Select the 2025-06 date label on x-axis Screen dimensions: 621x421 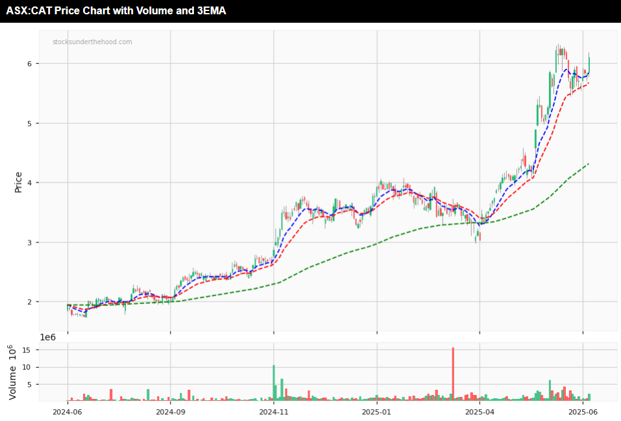(x=582, y=411)
